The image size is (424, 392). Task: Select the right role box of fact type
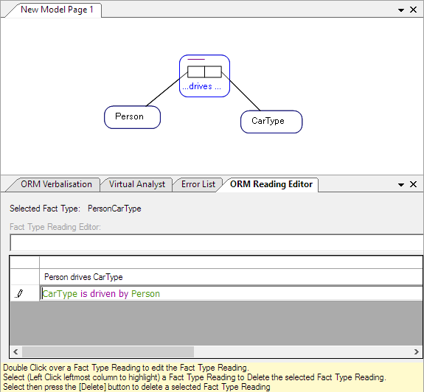click(213, 72)
